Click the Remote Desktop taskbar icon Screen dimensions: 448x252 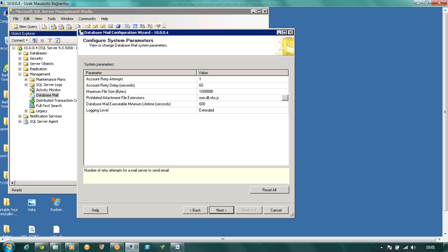tap(132, 247)
